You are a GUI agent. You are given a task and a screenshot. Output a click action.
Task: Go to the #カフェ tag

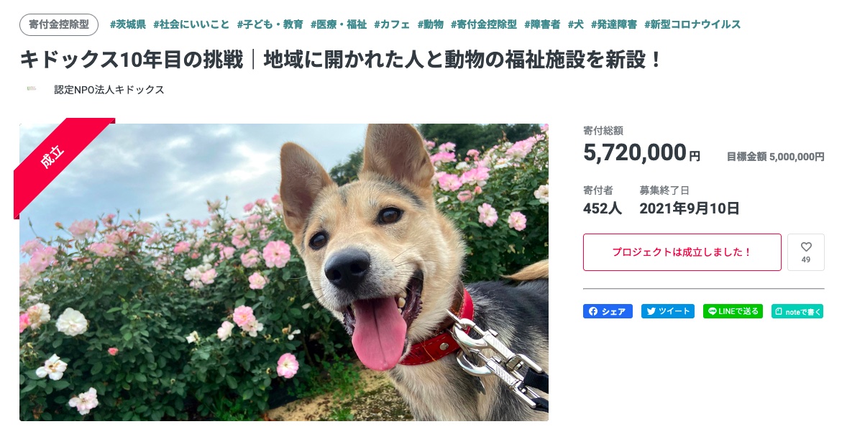click(392, 24)
